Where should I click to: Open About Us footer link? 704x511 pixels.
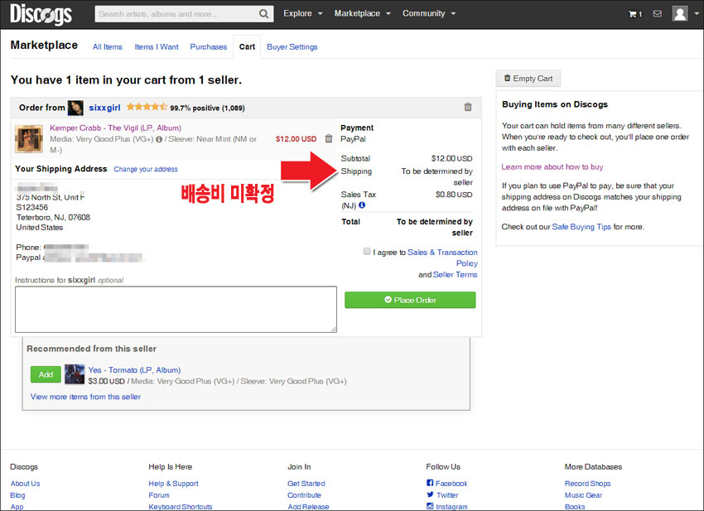click(x=25, y=484)
